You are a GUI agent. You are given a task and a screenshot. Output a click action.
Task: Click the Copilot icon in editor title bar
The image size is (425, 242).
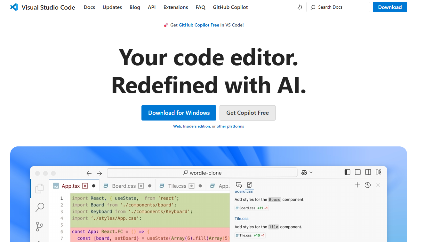tap(304, 173)
